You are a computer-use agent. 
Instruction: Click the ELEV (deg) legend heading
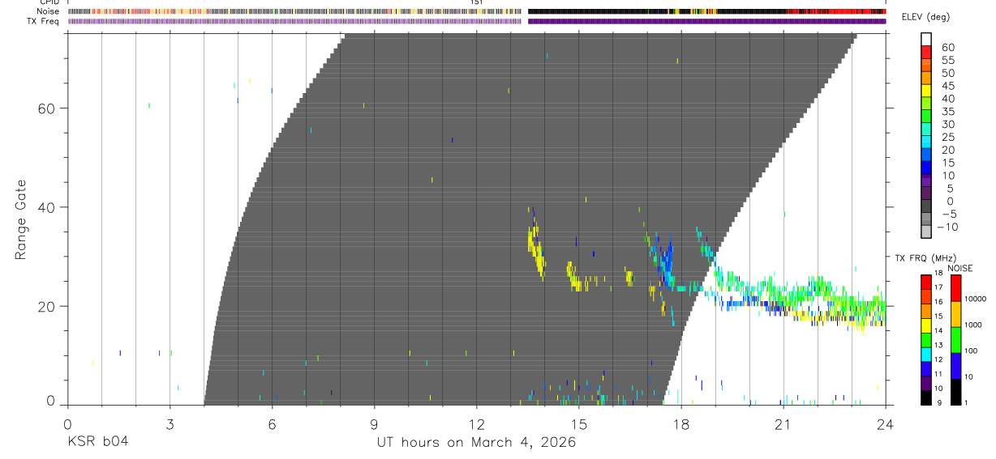click(926, 17)
